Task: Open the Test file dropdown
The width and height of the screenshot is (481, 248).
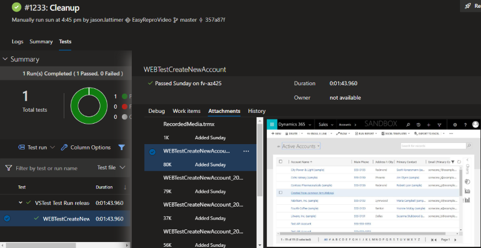Action: (x=111, y=168)
